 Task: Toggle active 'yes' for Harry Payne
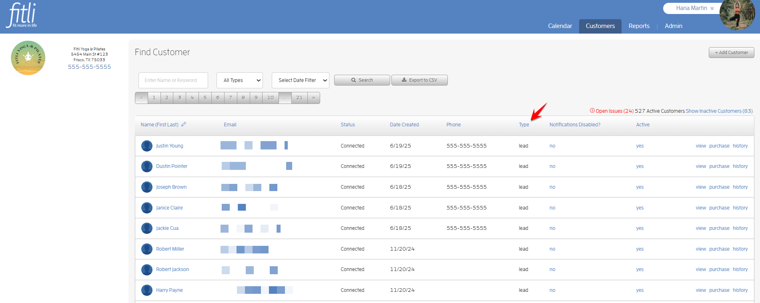[x=640, y=290]
